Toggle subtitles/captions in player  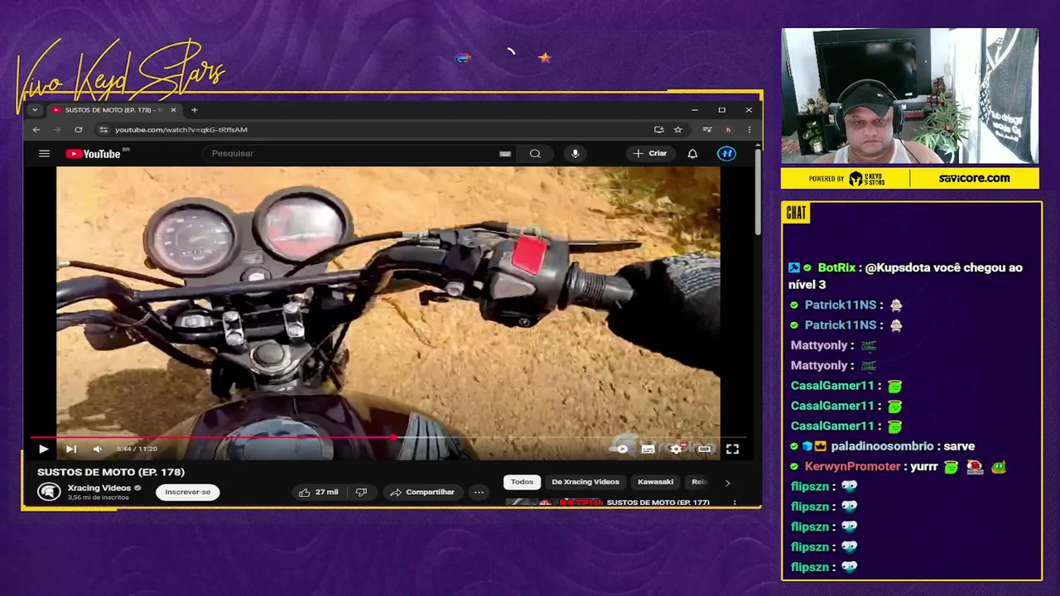[648, 449]
